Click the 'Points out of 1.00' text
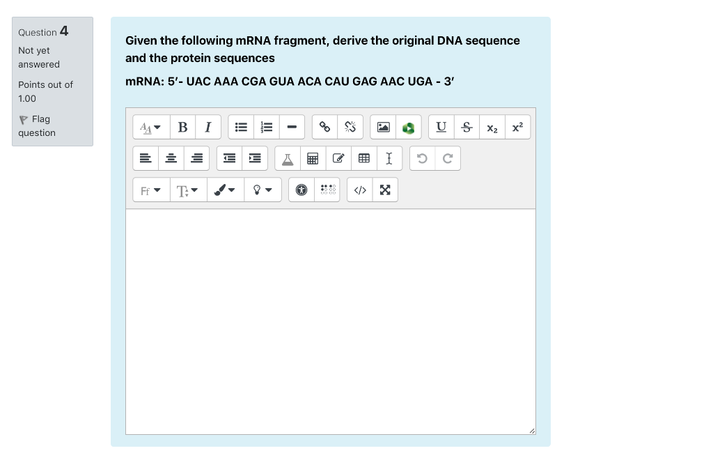 pyautogui.click(x=45, y=91)
